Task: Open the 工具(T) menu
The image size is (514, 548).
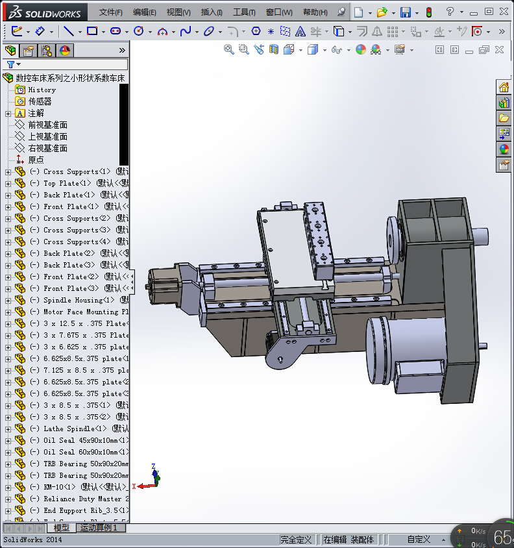Action: pyautogui.click(x=244, y=12)
